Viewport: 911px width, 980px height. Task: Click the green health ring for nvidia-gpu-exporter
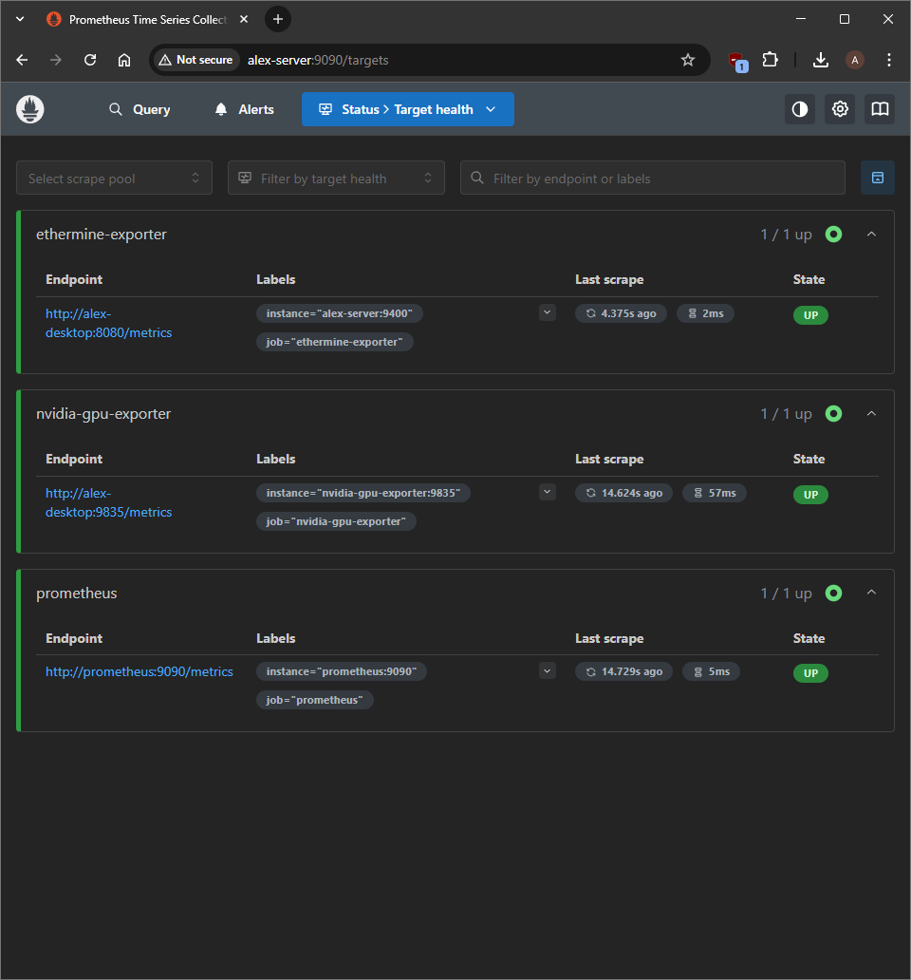(833, 414)
